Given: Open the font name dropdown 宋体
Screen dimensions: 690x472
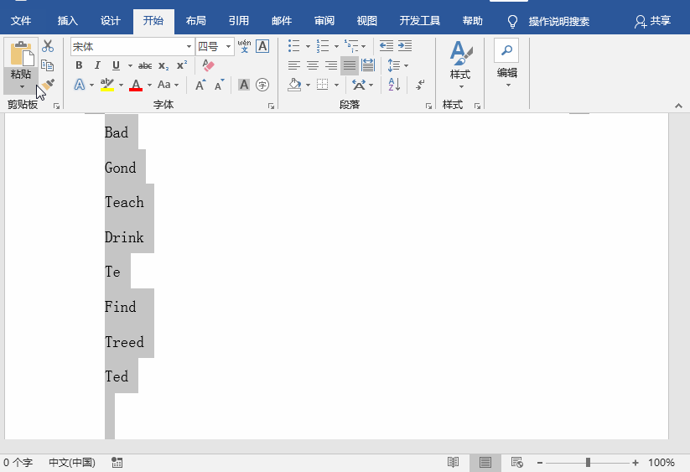Looking at the screenshot, I should (x=189, y=47).
